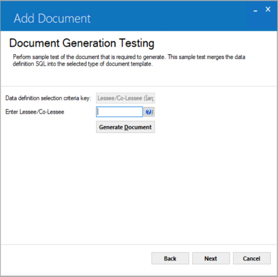The image size is (278, 277).
Task: Click the blue help icon beside Lessee field
Action: pos(149,112)
